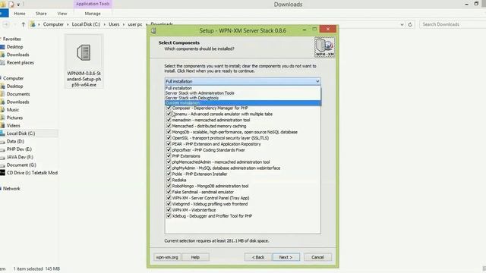Select Documents under Computer
Image resolution: width=486 pixels, height=273 pixels.
tap(18, 94)
